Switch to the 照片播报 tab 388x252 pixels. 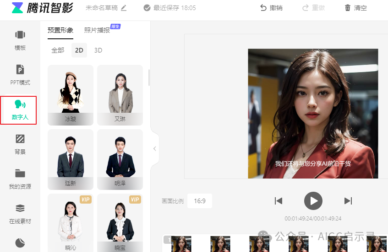(x=97, y=30)
